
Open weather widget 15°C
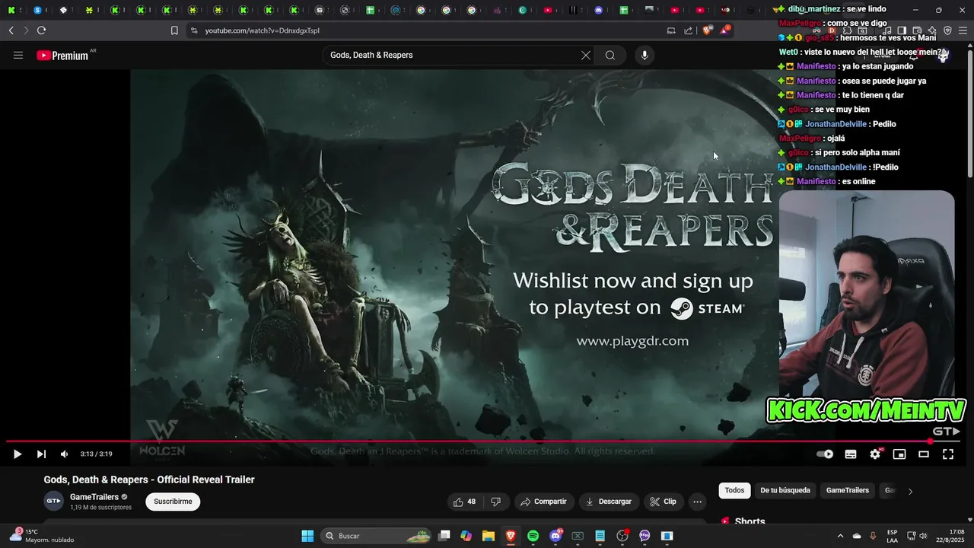click(43, 536)
